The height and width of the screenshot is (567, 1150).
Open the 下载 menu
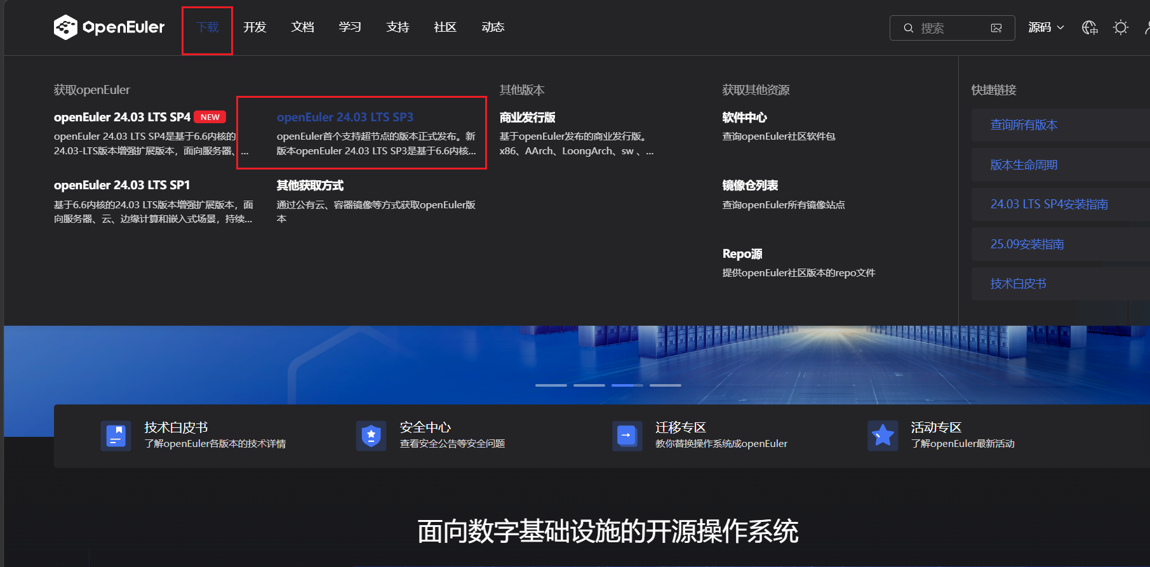[x=207, y=27]
